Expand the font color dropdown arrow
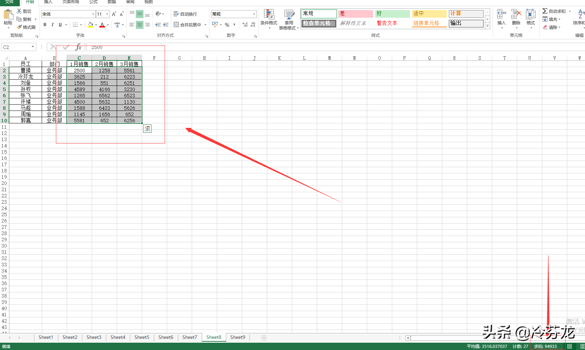Viewport: 585px width, 350px height. tap(108, 25)
